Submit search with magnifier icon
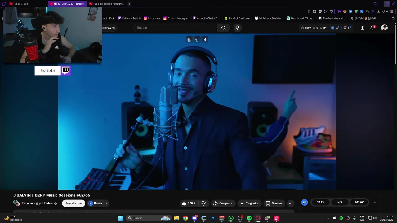 [x=223, y=28]
